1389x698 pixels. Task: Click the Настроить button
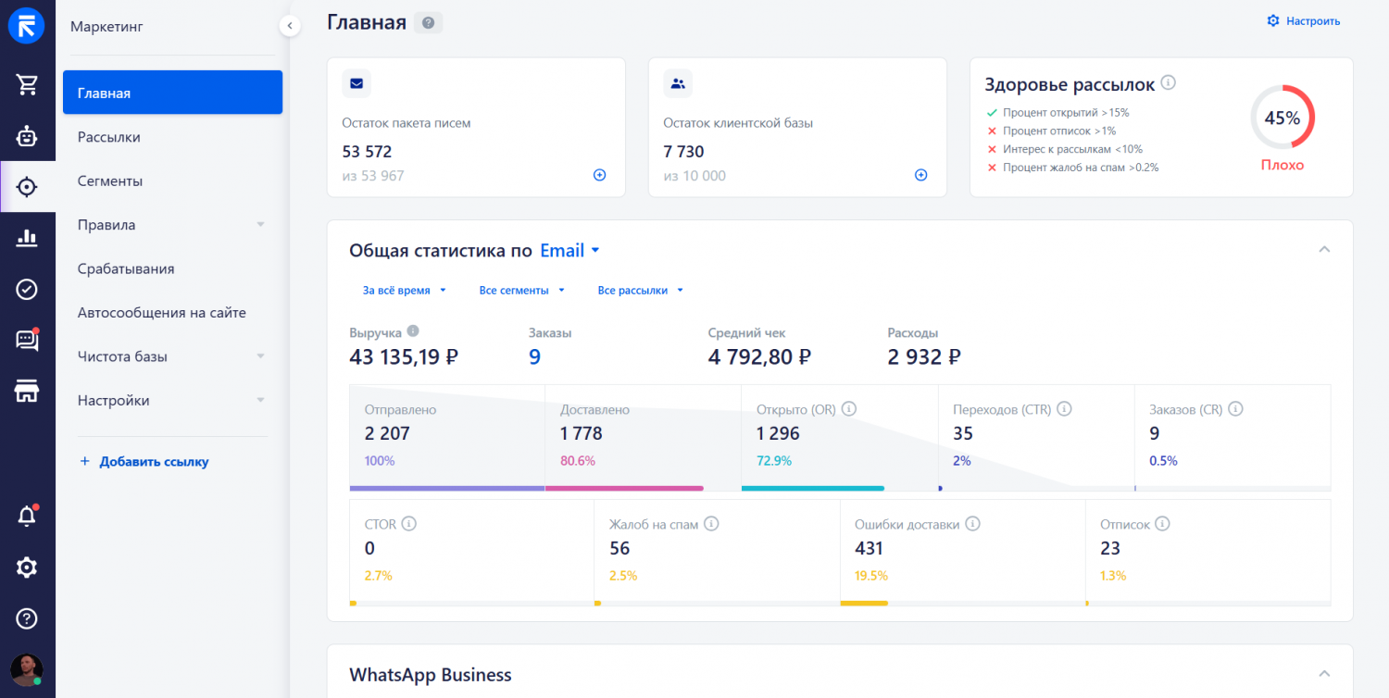click(x=1304, y=21)
